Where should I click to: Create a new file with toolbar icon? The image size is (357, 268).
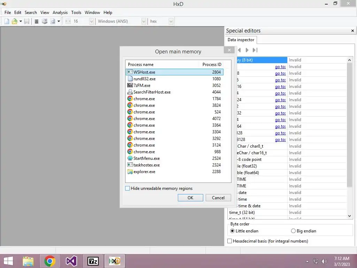7,21
